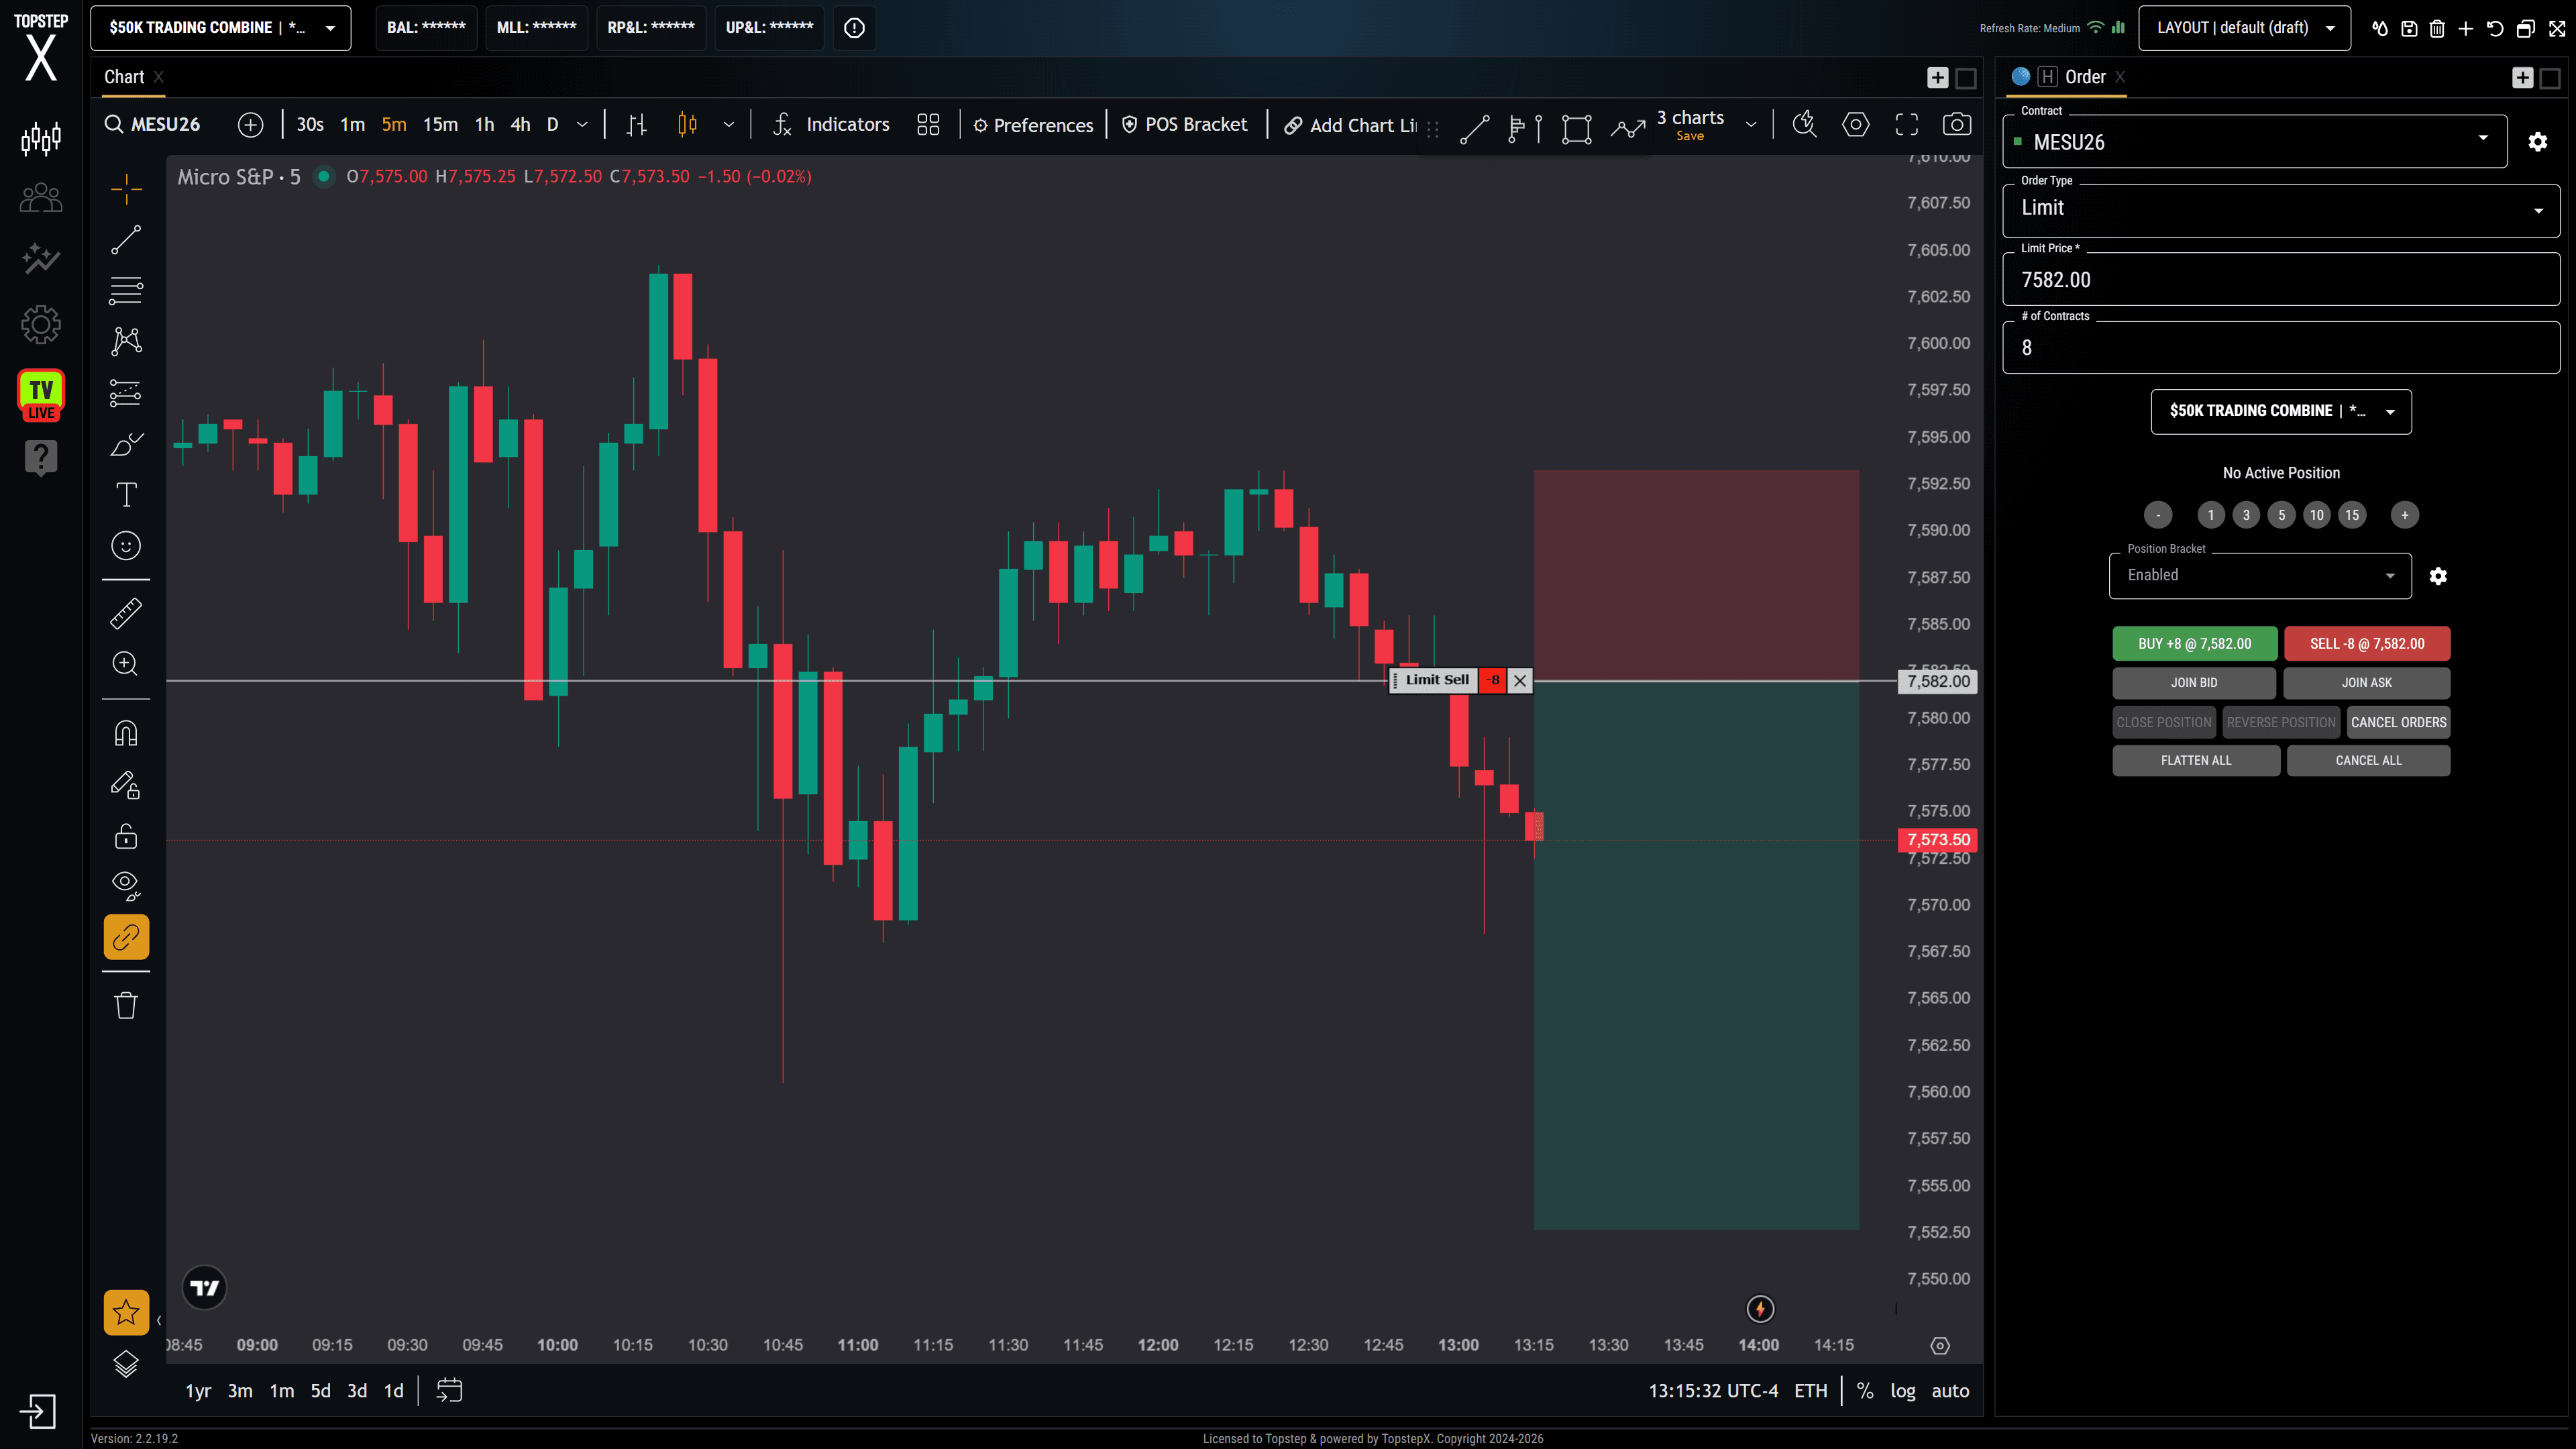2576x1449 pixels.
Task: Open chart settings hexagon icon
Action: [x=1856, y=124]
